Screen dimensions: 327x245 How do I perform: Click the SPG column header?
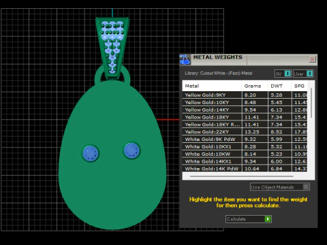[x=299, y=86]
